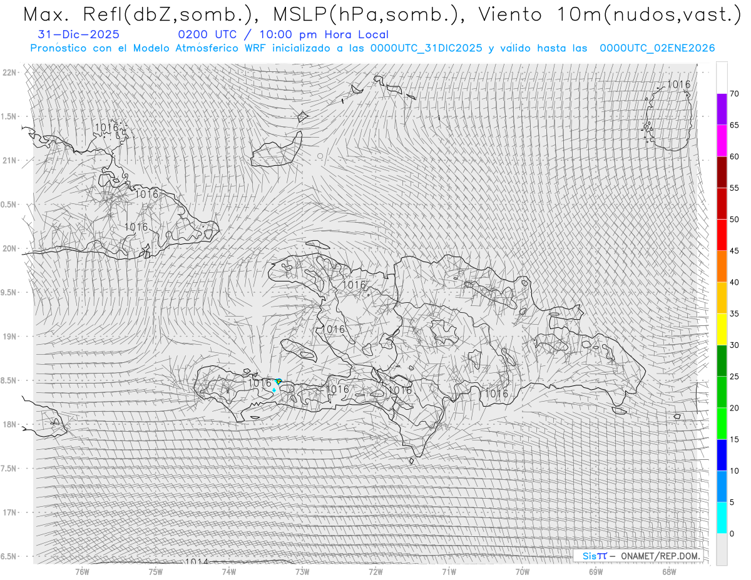Click the '18N' latitude label
This screenshot has height=580, width=751.
(9, 424)
